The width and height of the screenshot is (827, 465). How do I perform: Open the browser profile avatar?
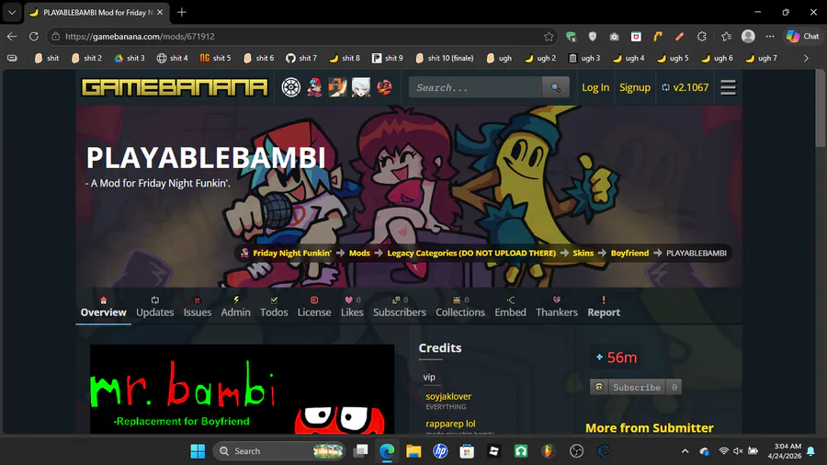[x=748, y=37]
